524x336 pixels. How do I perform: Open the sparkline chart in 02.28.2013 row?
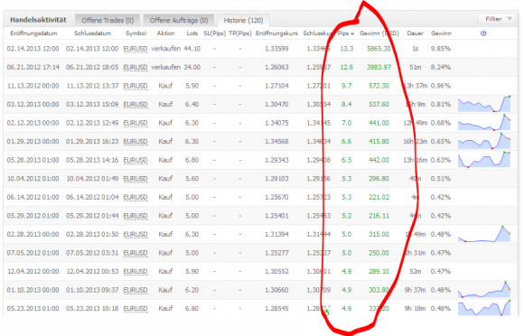click(x=484, y=234)
